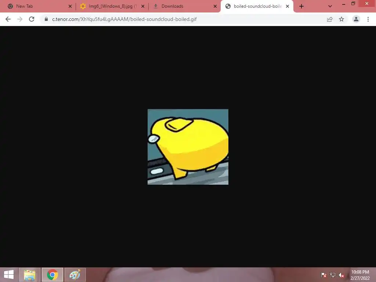Open a new tab with plus button
Image resolution: width=376 pixels, height=282 pixels.
(x=301, y=6)
